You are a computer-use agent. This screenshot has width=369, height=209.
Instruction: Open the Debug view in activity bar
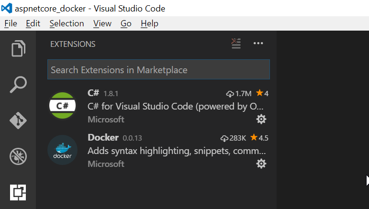point(18,156)
